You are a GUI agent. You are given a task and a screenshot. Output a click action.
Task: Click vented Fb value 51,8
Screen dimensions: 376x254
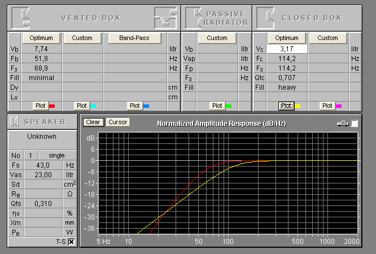(41, 59)
